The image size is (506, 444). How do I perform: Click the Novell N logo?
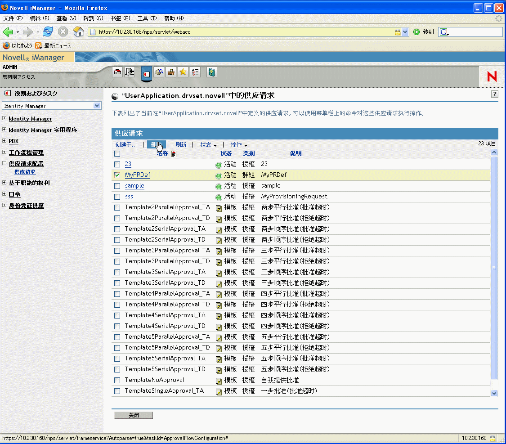point(492,76)
